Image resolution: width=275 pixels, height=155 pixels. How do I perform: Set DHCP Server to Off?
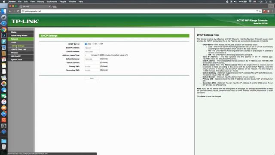click(99, 44)
